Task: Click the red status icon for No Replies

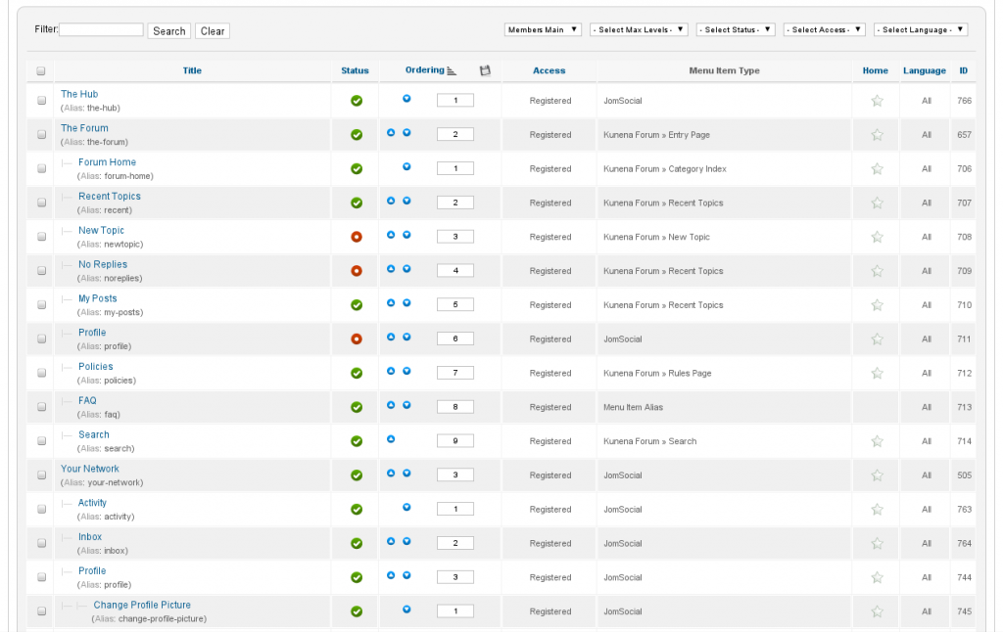Action: [357, 271]
